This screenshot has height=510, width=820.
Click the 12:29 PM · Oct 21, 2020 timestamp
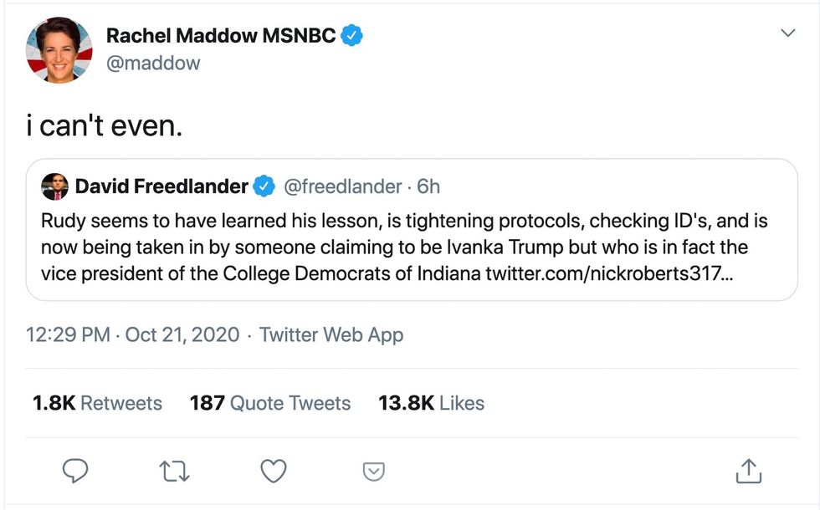click(132, 335)
